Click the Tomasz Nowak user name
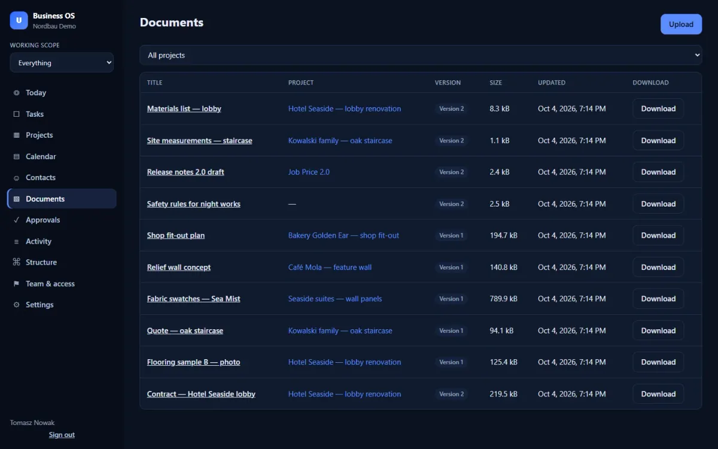 [32, 423]
